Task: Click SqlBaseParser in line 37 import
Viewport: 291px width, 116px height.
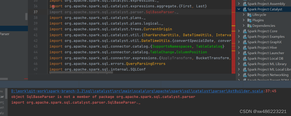Action: click(160, 12)
